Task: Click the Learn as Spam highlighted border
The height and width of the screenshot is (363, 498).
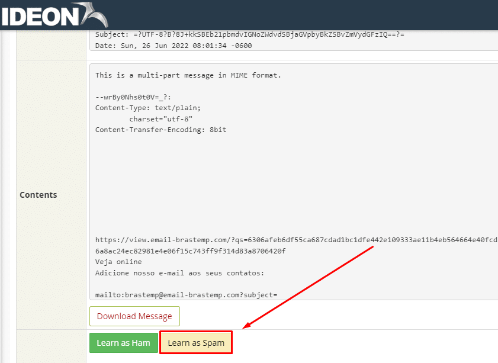Action: point(196,332)
